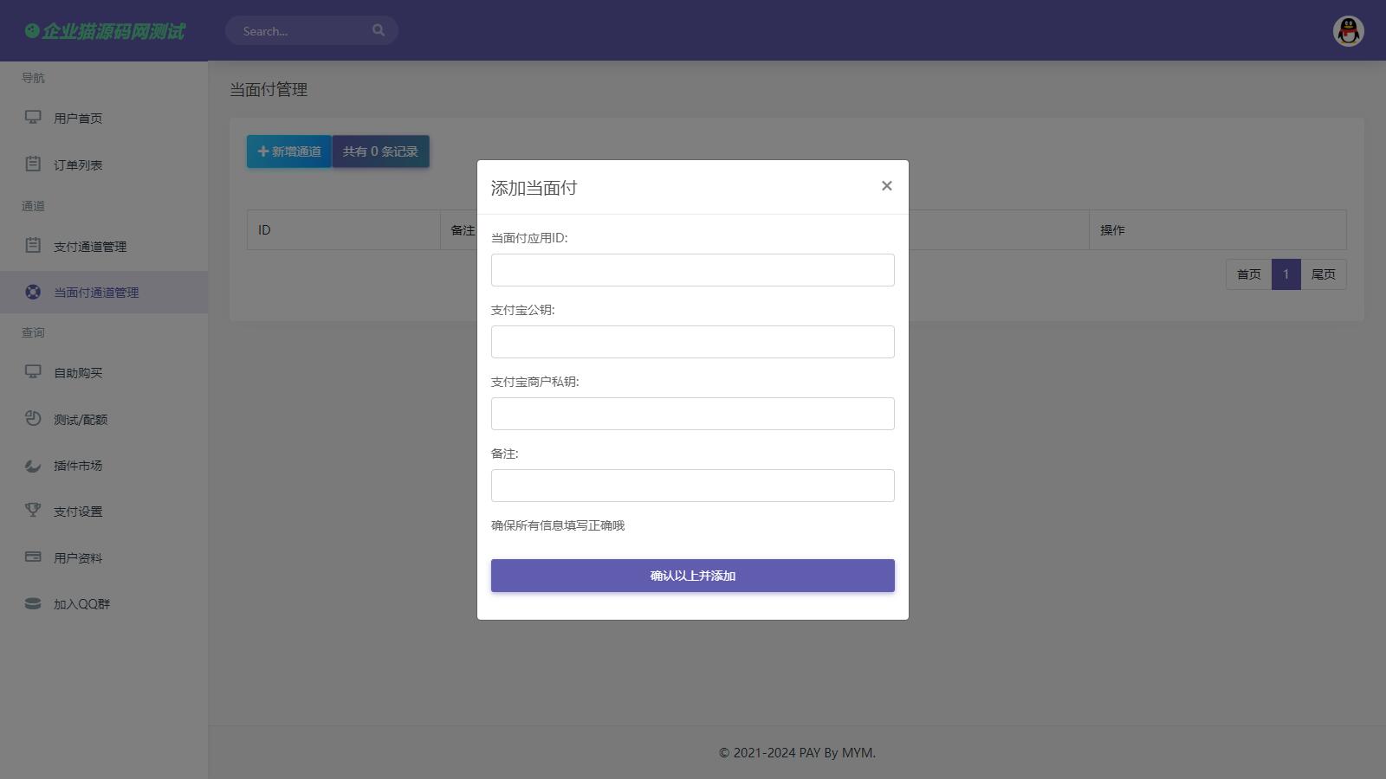This screenshot has width=1386, height=779.
Task: Click the pie chart icon beside 测试/配额
Action: pos(33,419)
